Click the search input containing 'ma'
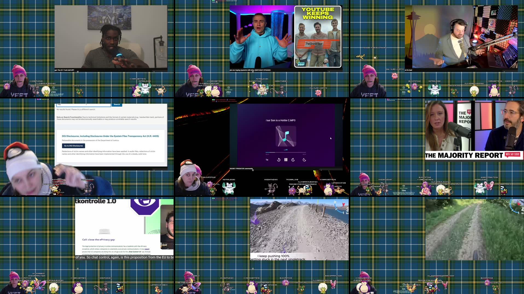Viewport: 524px width, 294px height. 82,104
